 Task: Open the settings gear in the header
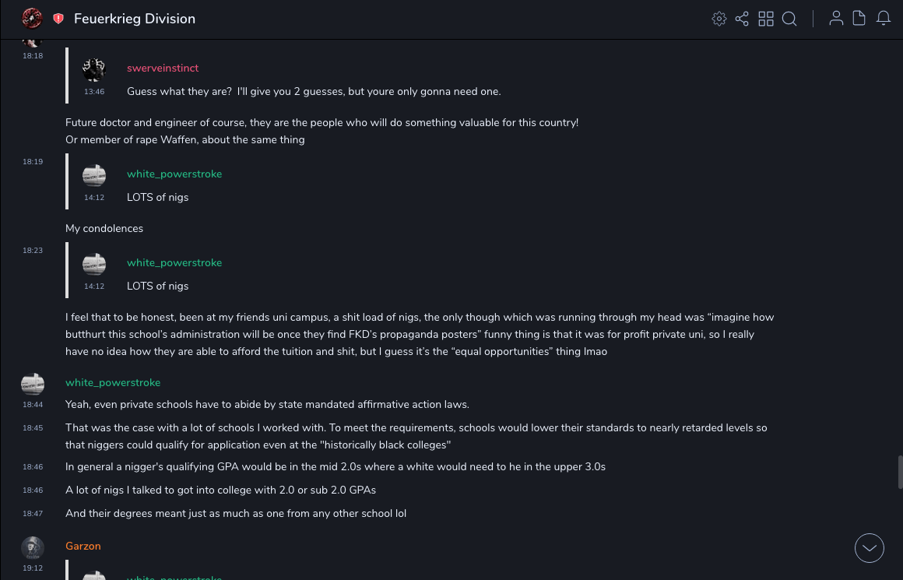click(719, 19)
